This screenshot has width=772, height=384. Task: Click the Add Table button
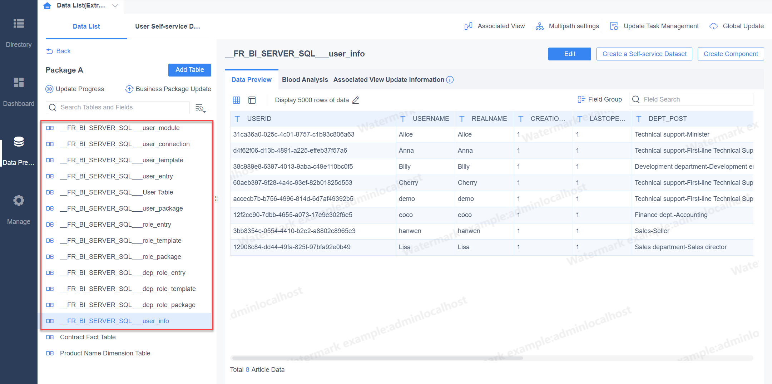[190, 70]
